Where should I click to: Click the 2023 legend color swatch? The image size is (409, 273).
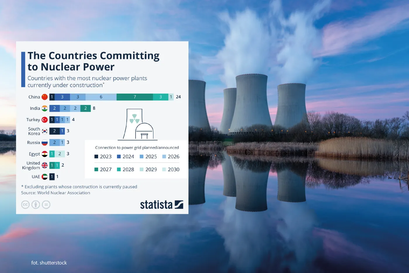96,157
